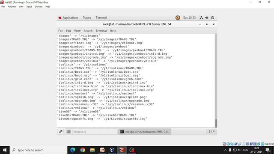Viewport: 274px width, 154px height.
Task: Click the VirtualBox recording status icon
Action: (251, 144)
